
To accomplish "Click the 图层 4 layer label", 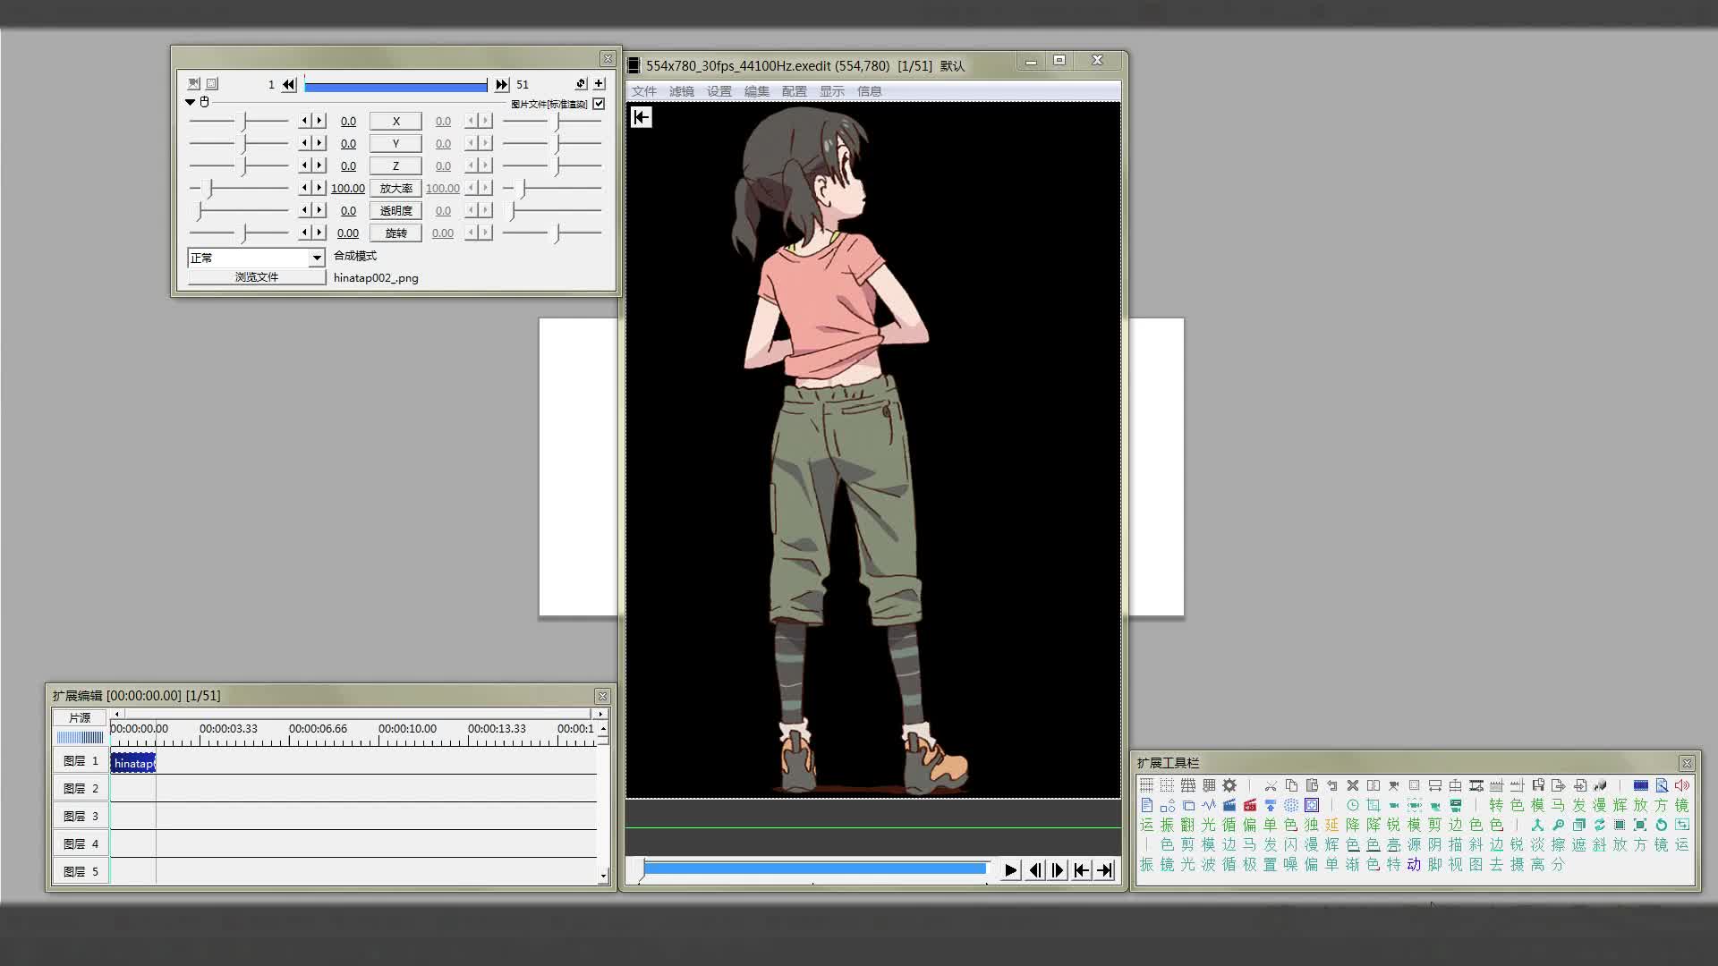I will coord(81,843).
